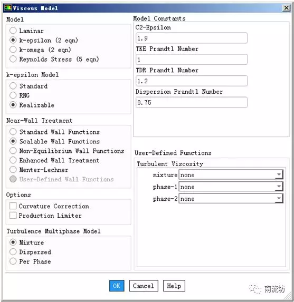Close the Viscous Model dialog
The height and width of the screenshot is (302, 294).
(287, 8)
